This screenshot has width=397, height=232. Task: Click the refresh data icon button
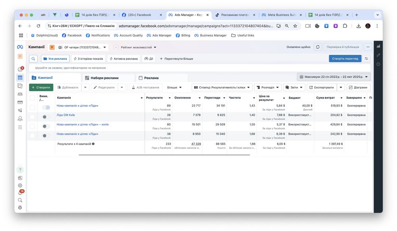pyautogui.click(x=318, y=47)
